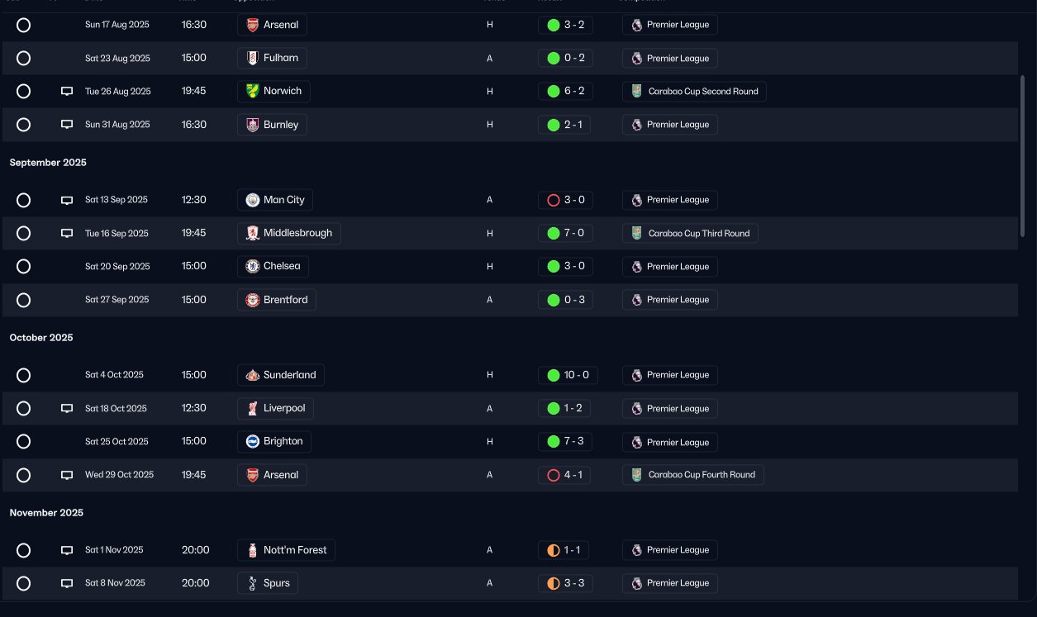Click the TV broadcast icon for Norwich match
Image resolution: width=1037 pixels, height=617 pixels.
point(67,92)
